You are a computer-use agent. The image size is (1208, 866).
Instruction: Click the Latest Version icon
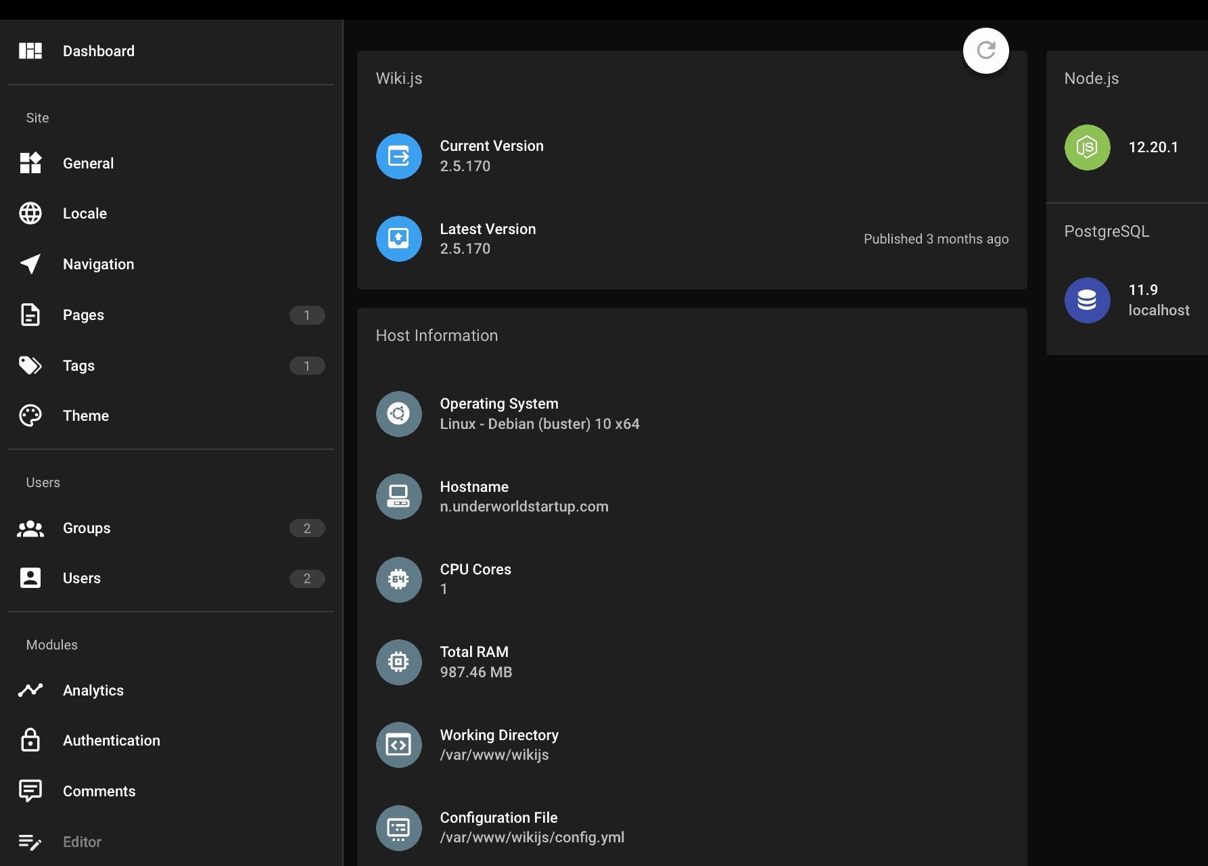coord(399,239)
